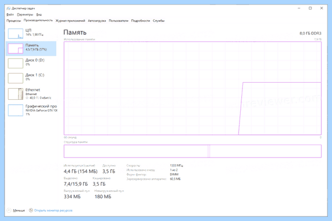
Task: Click the 8,0 ГБ DDR3 label
Action: [x=310, y=33]
